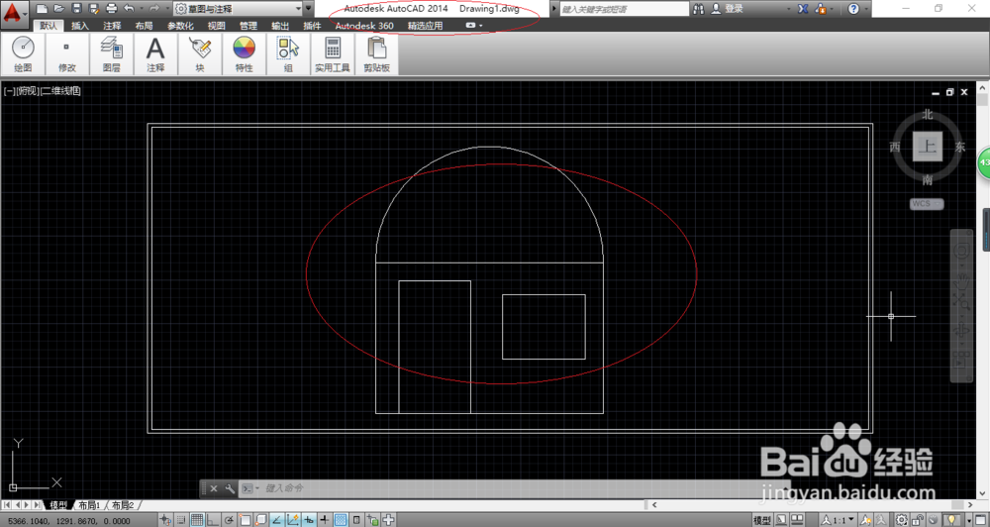Open the 1:1 annotation scale dropdown
Screen dimensions: 990x527
click(838, 520)
